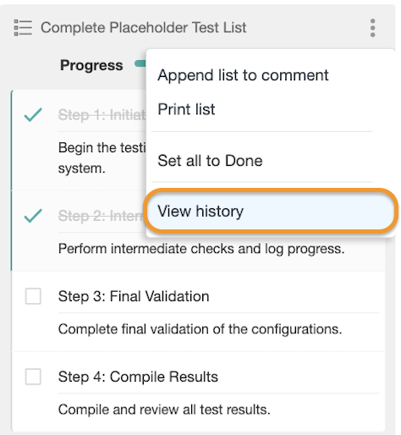Open the Step 3: Final Validation title
Screen dimensions: 401x435
pyautogui.click(x=134, y=296)
